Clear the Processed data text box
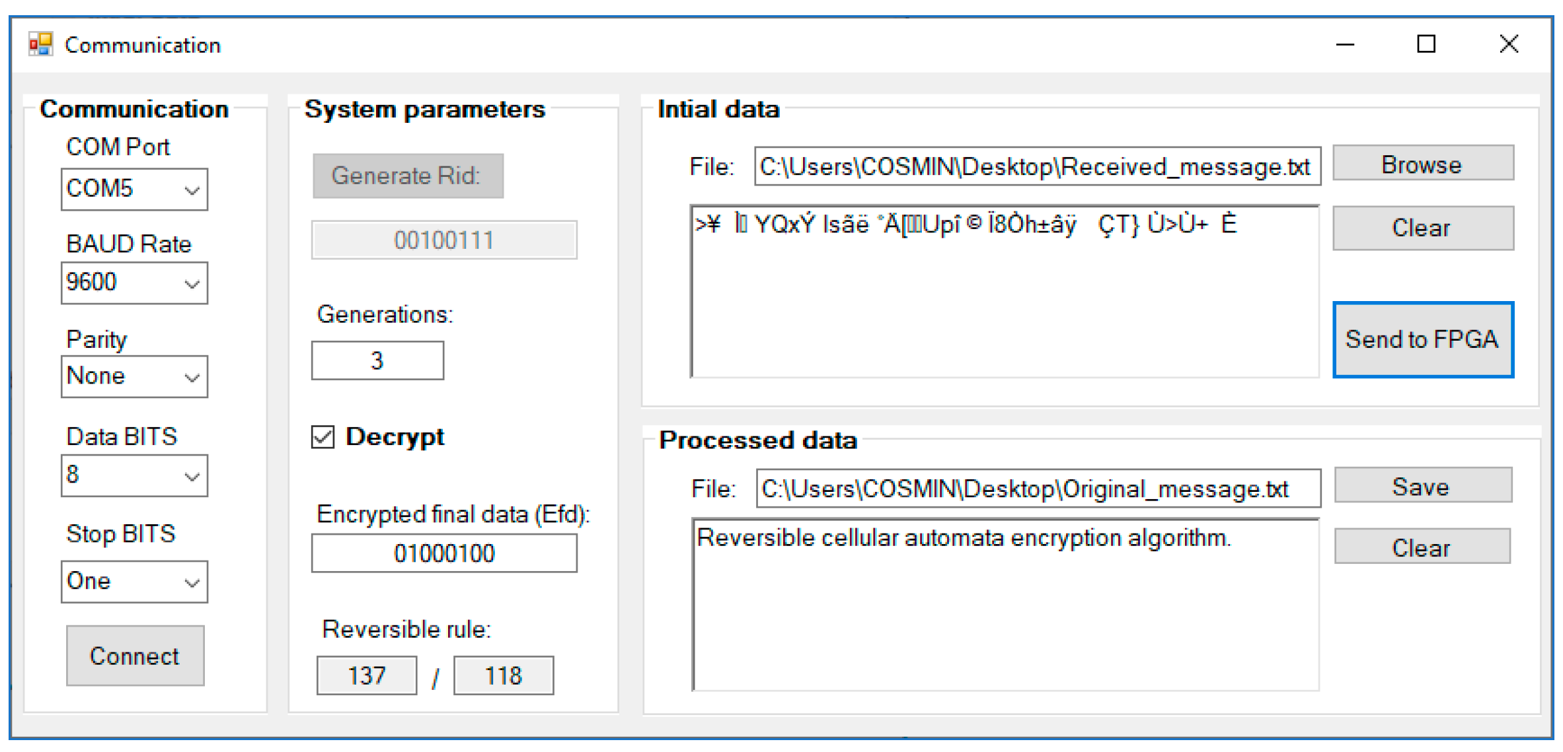The image size is (1563, 752). (x=1422, y=547)
